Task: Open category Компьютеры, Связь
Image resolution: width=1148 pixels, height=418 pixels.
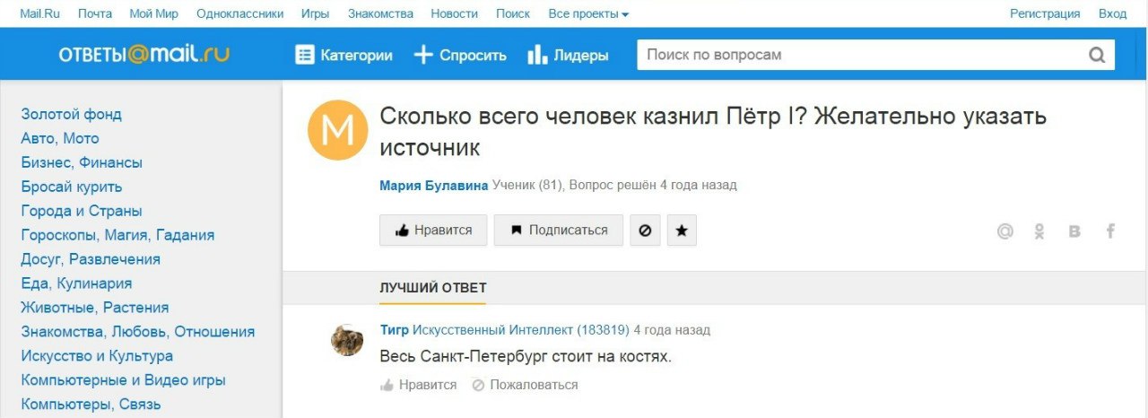Action: click(91, 405)
